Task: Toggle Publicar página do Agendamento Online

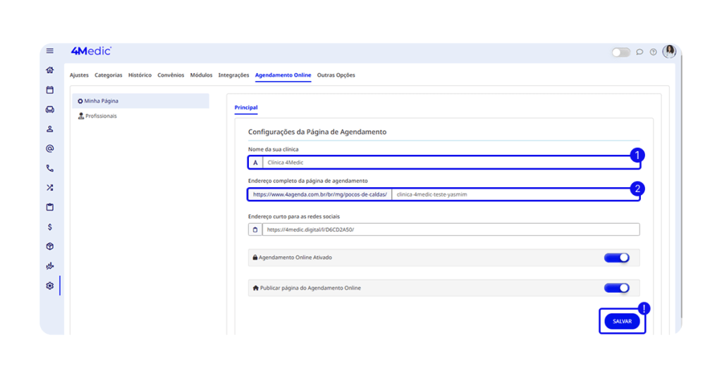Action: click(x=616, y=288)
